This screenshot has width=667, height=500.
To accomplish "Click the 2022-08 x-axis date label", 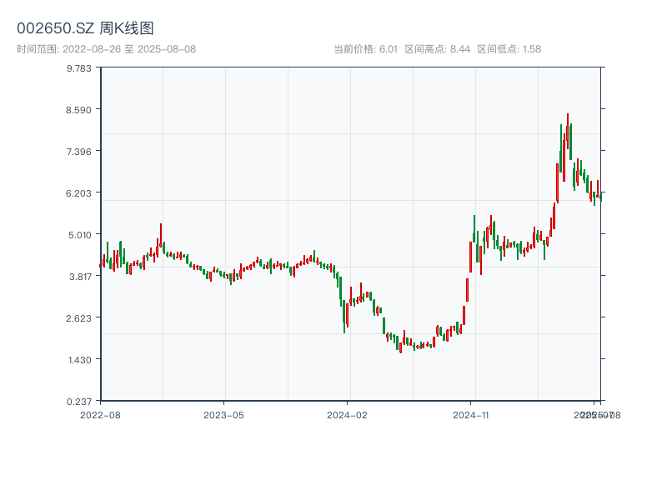I will pos(100,414).
